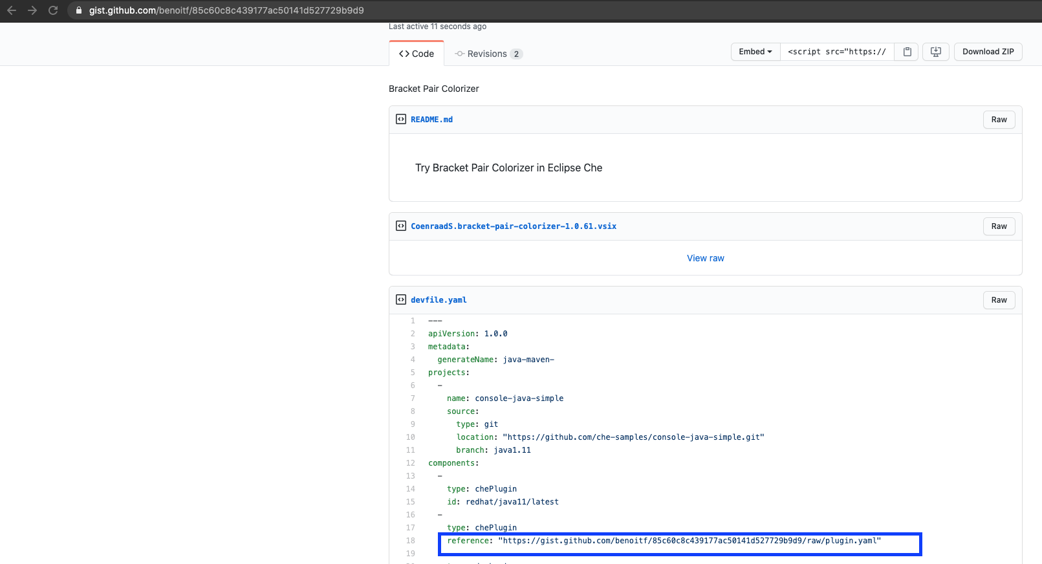The height and width of the screenshot is (564, 1042).
Task: Click the git location URL line
Action: click(610, 437)
